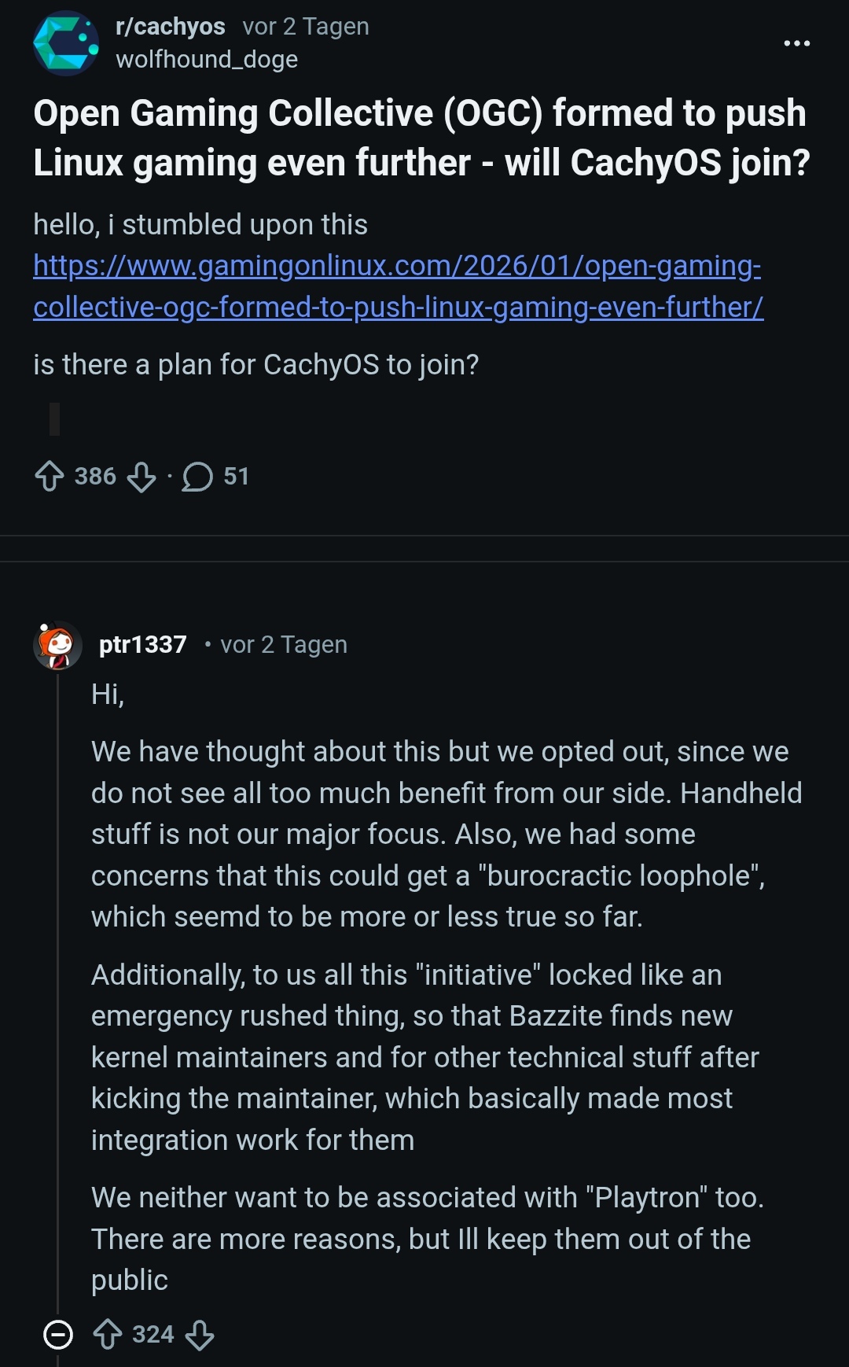Tap the post title about OGC
849x1367 pixels.
(x=421, y=138)
